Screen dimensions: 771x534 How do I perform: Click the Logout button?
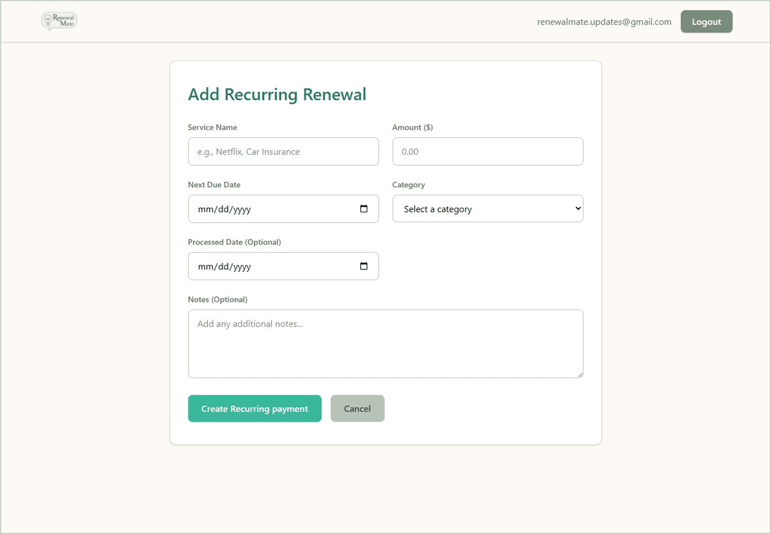[706, 21]
